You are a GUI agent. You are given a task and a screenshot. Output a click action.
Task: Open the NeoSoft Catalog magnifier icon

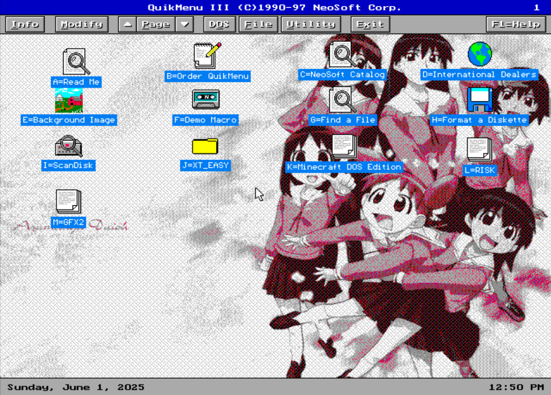343,54
